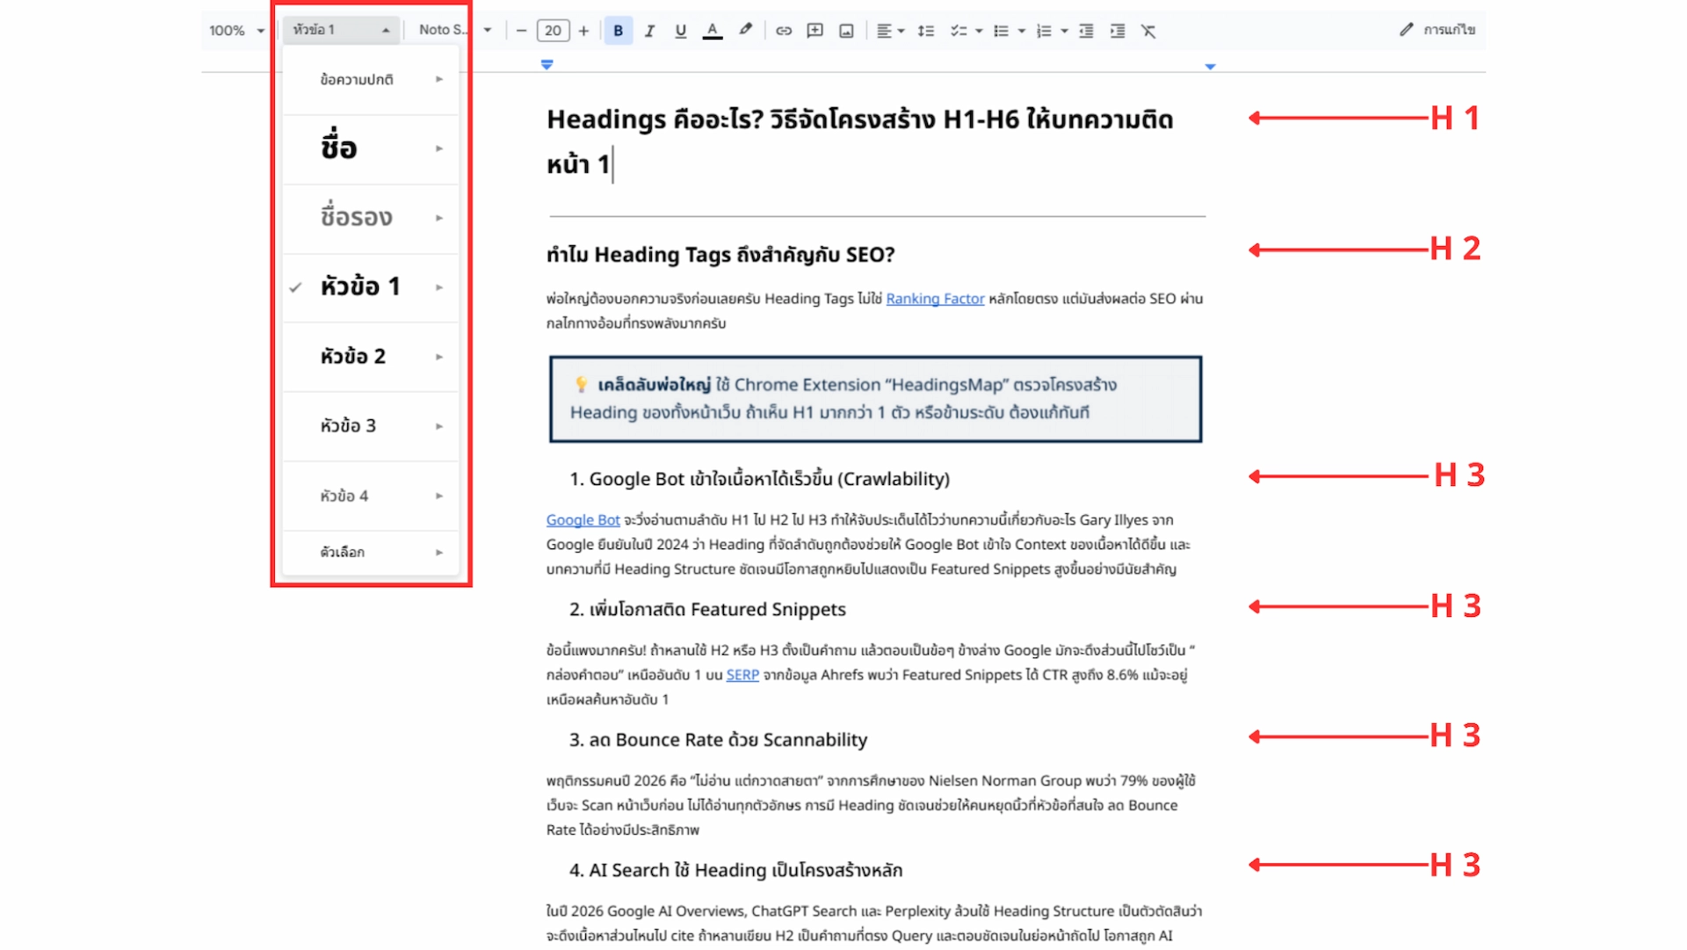Select ข้อความปกติ from the style menu
The height and width of the screenshot is (950, 1687).
(x=371, y=80)
